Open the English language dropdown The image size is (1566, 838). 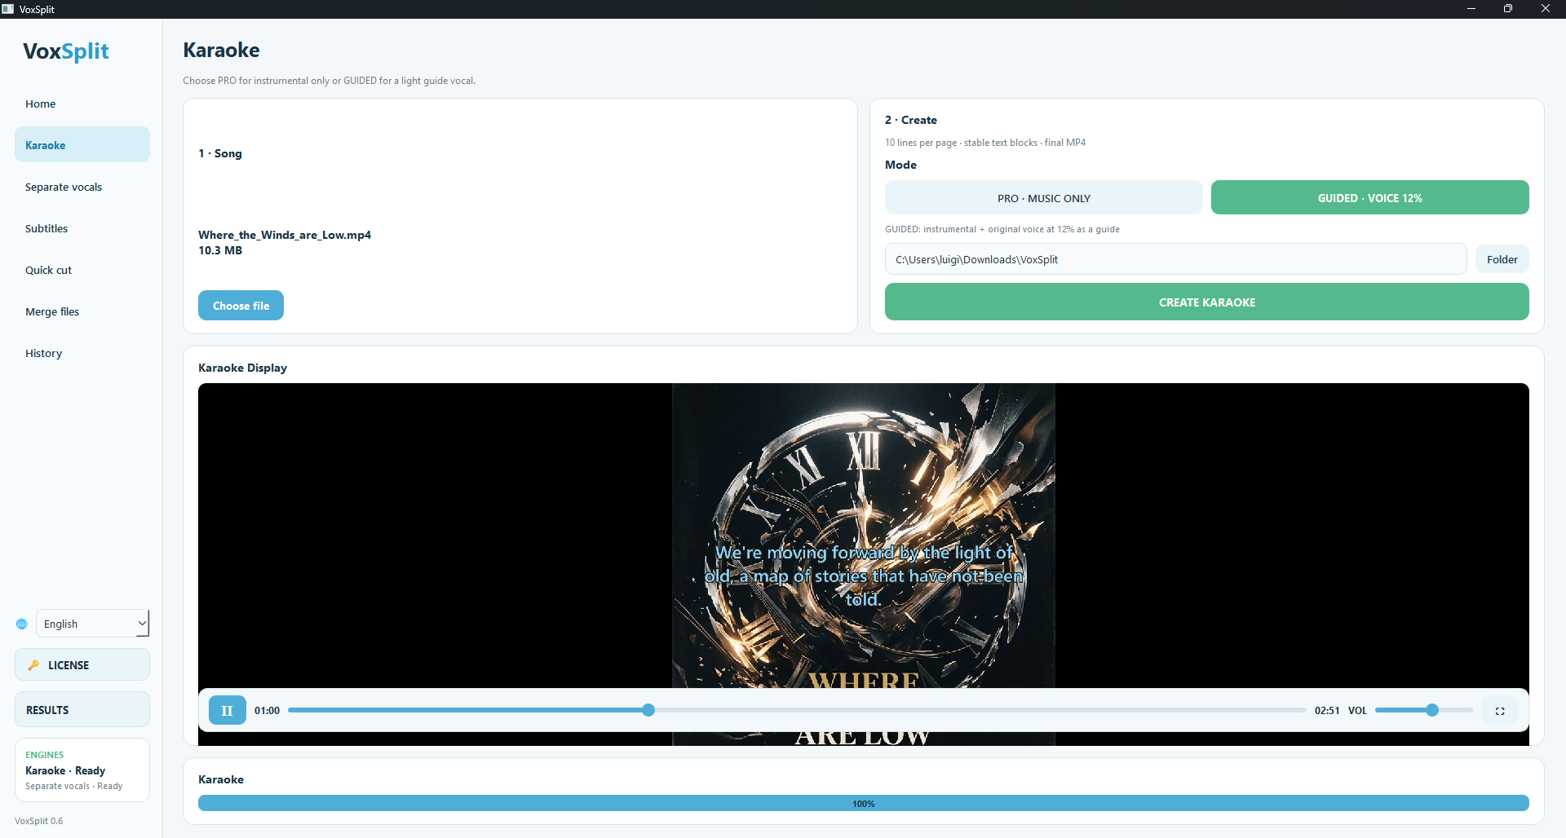[93, 624]
